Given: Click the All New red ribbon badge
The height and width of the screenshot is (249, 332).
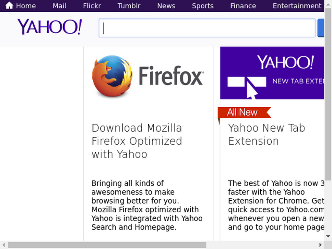Looking at the screenshot, I should point(244,113).
